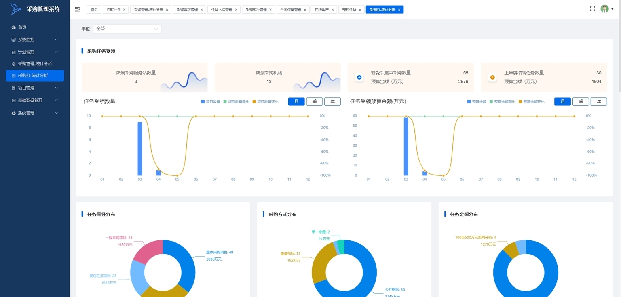Close the 临时计划 tab
This screenshot has width=621, height=297.
(x=124, y=10)
